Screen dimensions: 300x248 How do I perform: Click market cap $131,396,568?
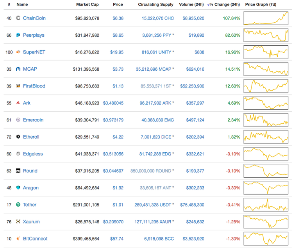[86, 69]
